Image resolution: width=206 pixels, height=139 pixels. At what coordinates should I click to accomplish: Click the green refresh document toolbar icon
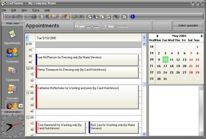[124, 17]
